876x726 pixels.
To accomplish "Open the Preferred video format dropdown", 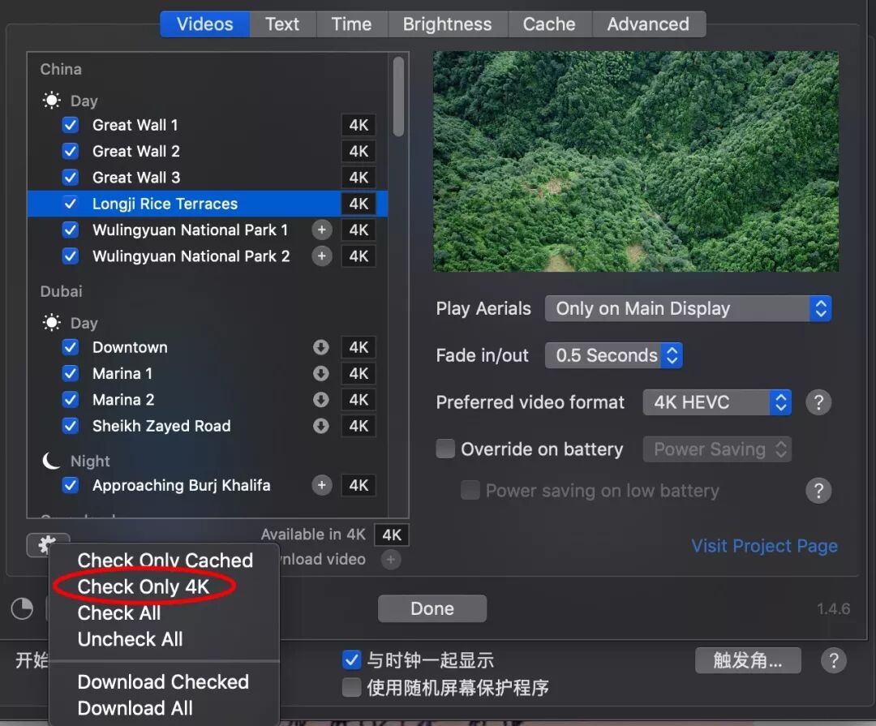I will (x=716, y=402).
